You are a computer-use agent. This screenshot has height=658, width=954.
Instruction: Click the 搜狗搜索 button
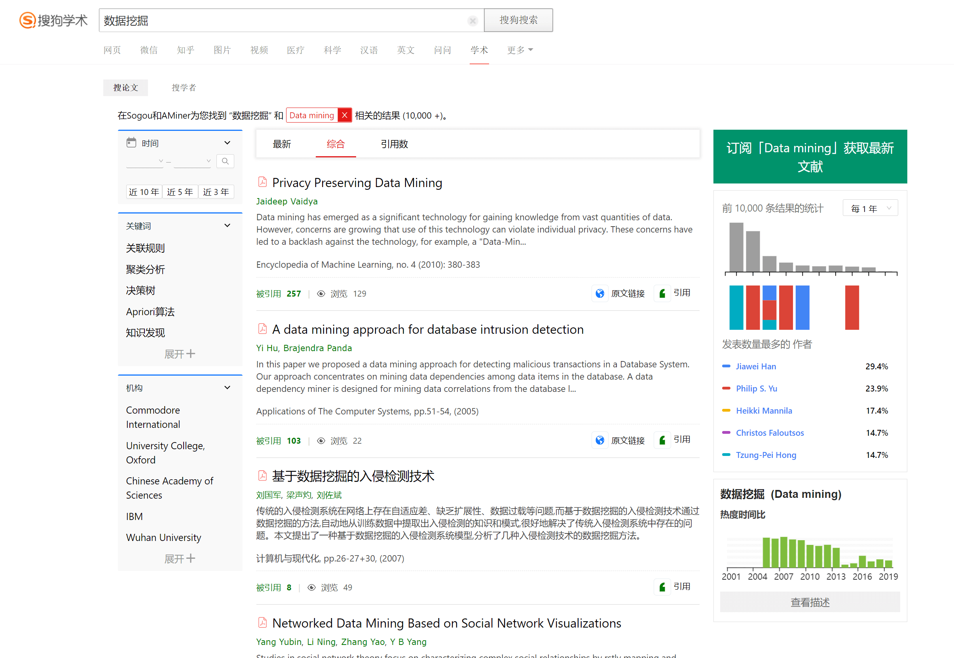coord(518,20)
